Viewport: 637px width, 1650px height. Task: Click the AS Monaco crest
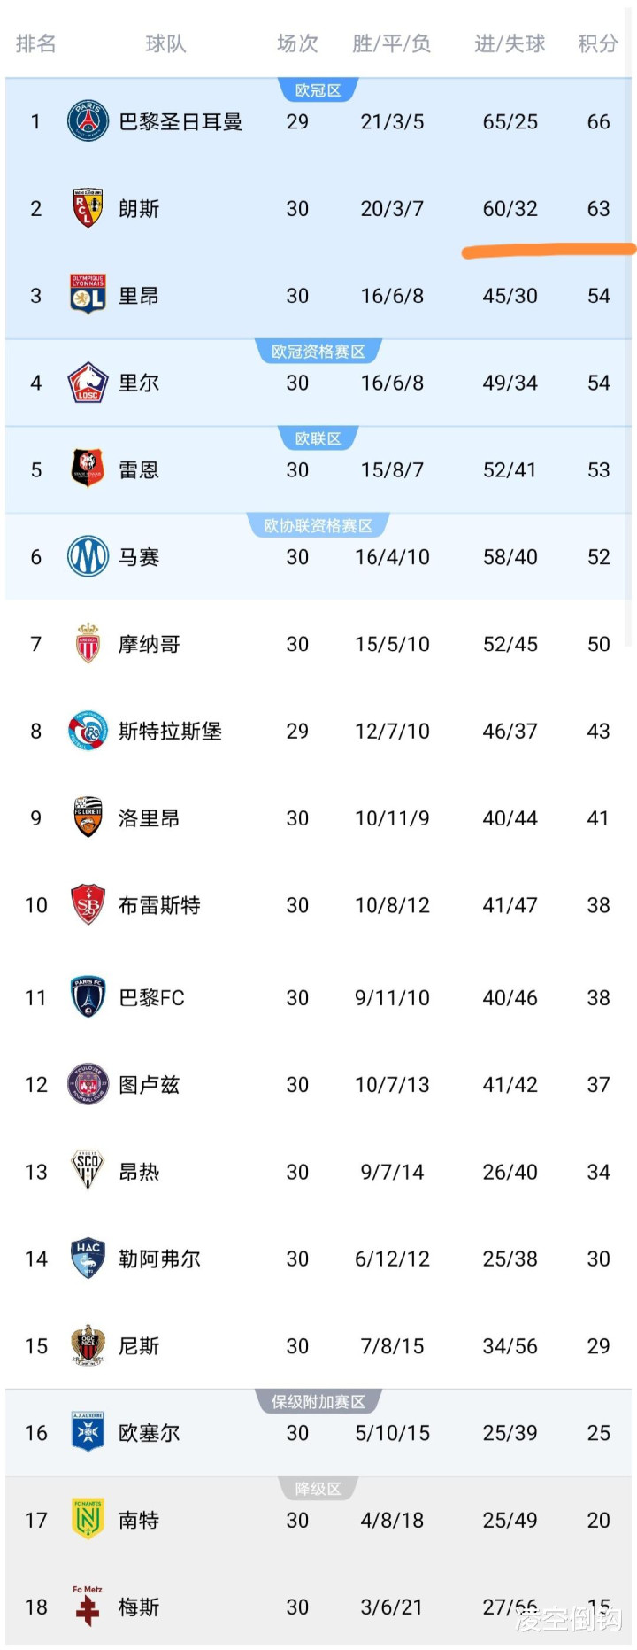coord(88,643)
